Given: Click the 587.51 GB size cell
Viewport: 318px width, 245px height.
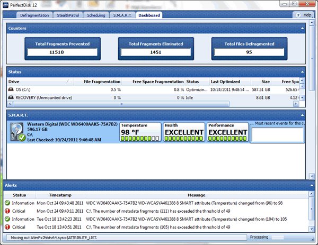Looking at the screenshot, I should click(x=261, y=89).
